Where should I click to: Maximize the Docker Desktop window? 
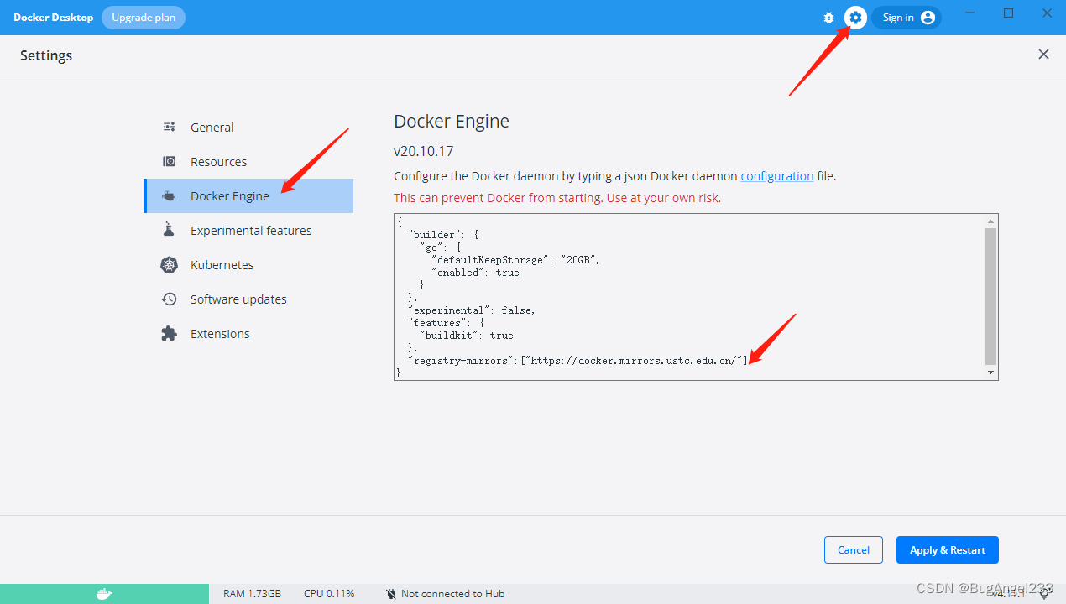click(1009, 13)
